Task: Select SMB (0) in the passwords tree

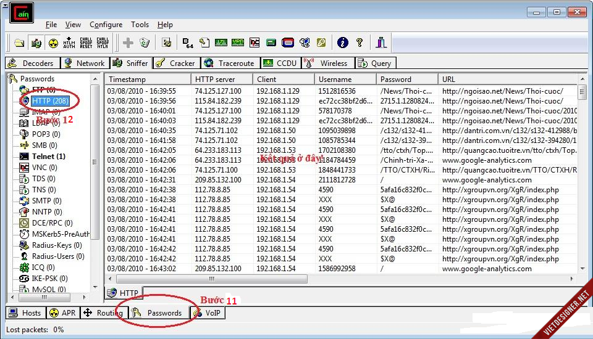Action: 44,145
